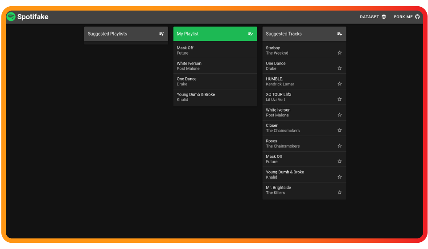
Task: Click the HUMBLE. track title
Action: [x=274, y=79]
